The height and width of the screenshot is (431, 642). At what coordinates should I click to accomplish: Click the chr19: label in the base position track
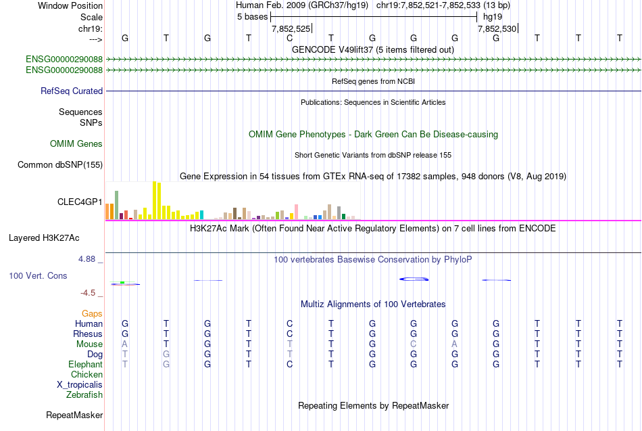(91, 28)
